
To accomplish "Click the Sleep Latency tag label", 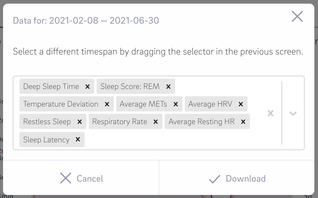I will click(46, 140).
